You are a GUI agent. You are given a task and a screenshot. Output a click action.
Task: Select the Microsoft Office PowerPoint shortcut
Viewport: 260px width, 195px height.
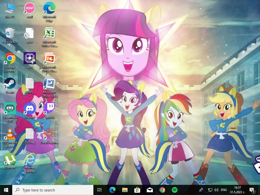tap(50, 62)
